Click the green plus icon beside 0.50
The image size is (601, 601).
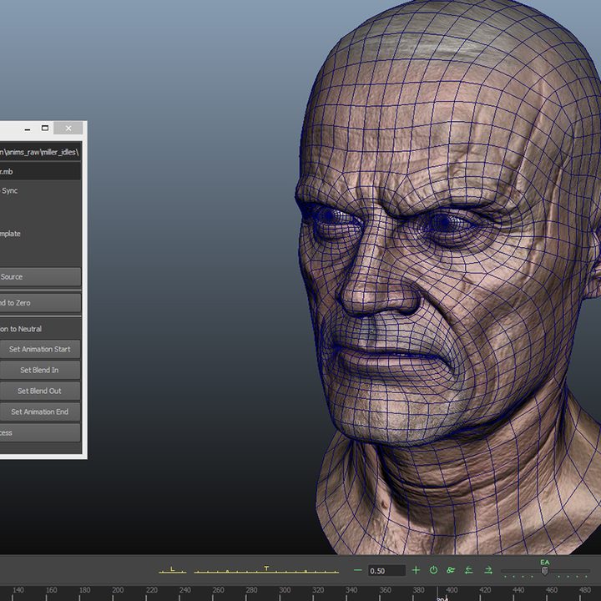[416, 570]
